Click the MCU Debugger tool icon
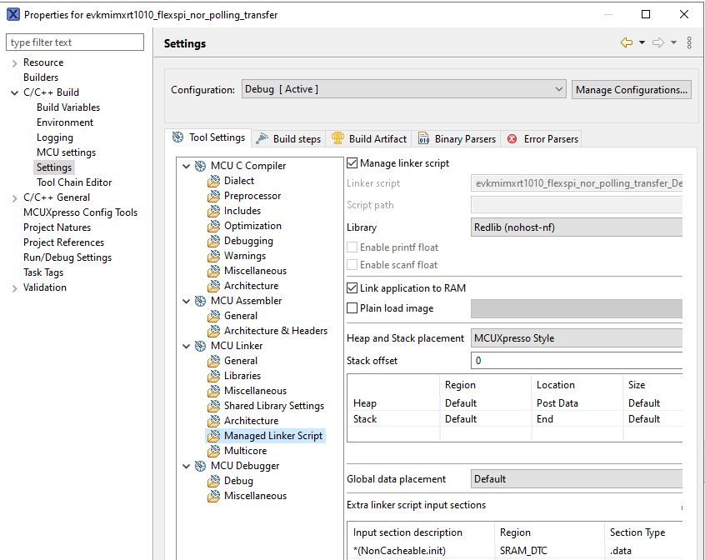The width and height of the screenshot is (705, 560). (x=200, y=466)
